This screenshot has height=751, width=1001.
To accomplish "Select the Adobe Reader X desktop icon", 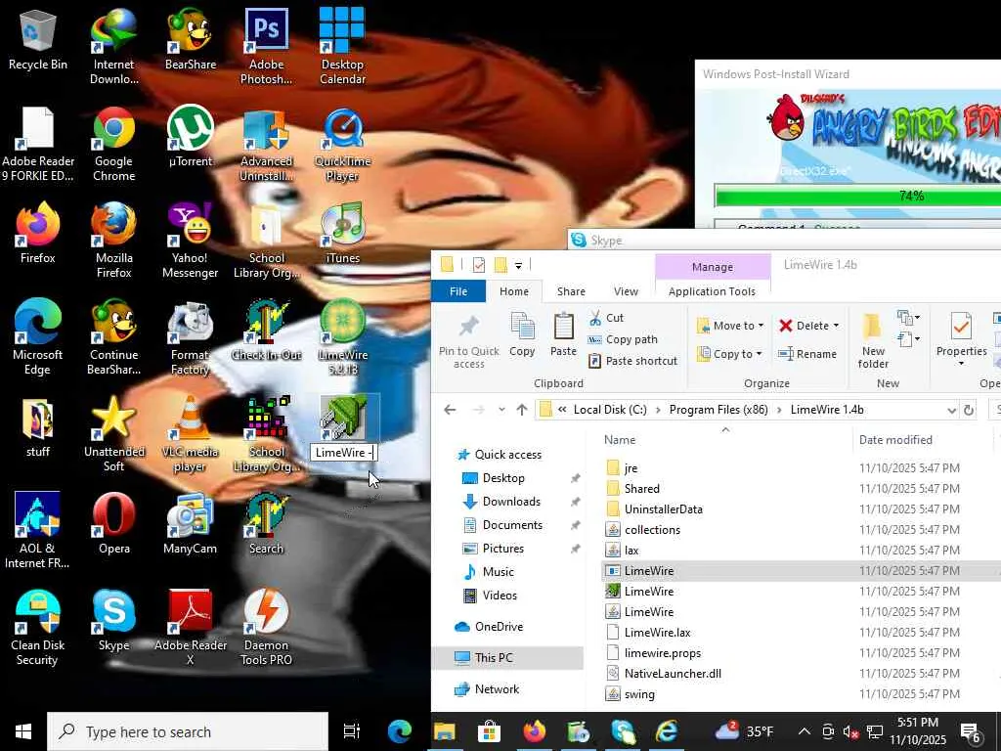I will [x=191, y=627].
